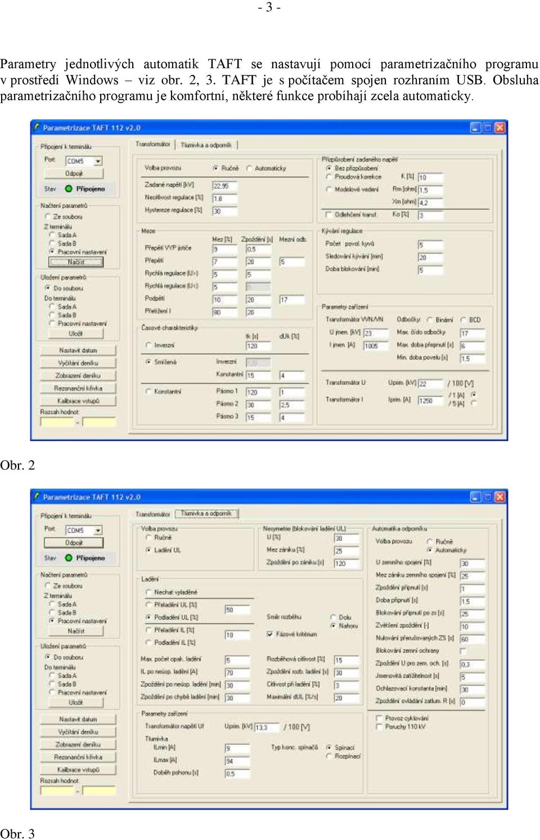Click Kalibrace vstupů in upper window
This screenshot has height=840, width=540.
78,401
